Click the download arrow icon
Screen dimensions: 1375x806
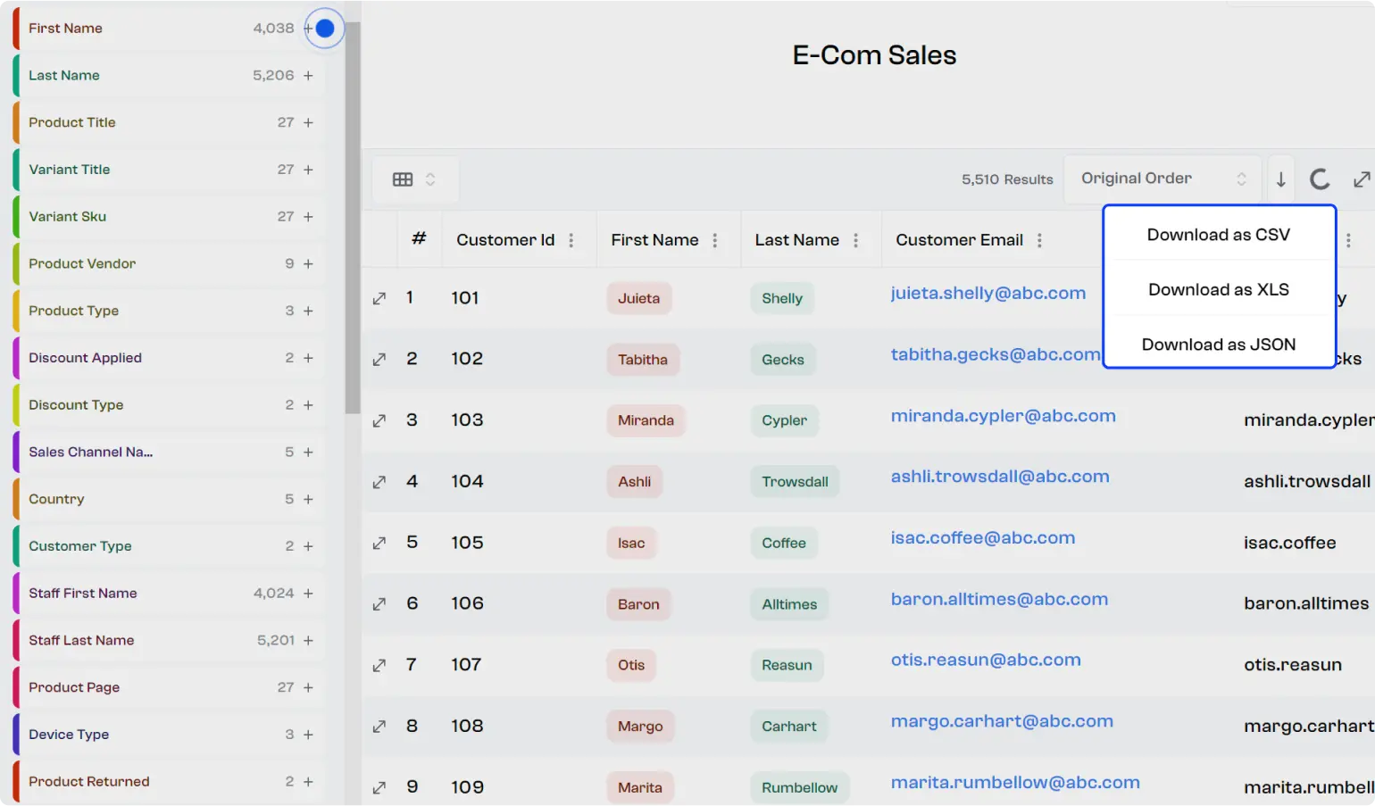pyautogui.click(x=1280, y=179)
